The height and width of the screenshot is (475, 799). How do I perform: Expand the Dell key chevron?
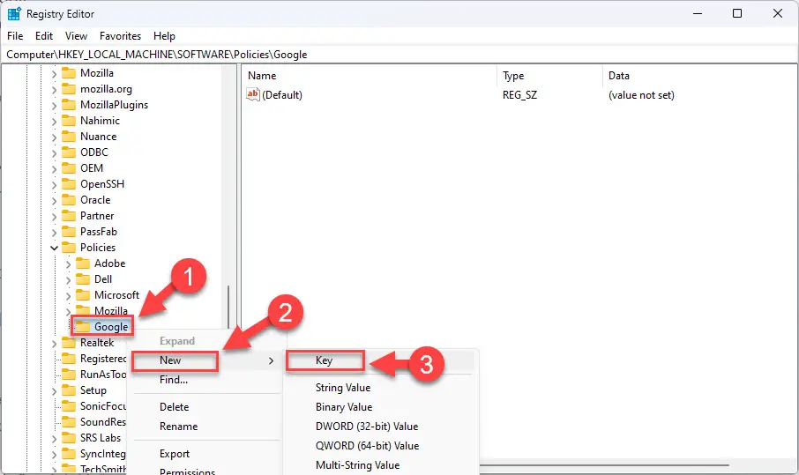pos(68,280)
